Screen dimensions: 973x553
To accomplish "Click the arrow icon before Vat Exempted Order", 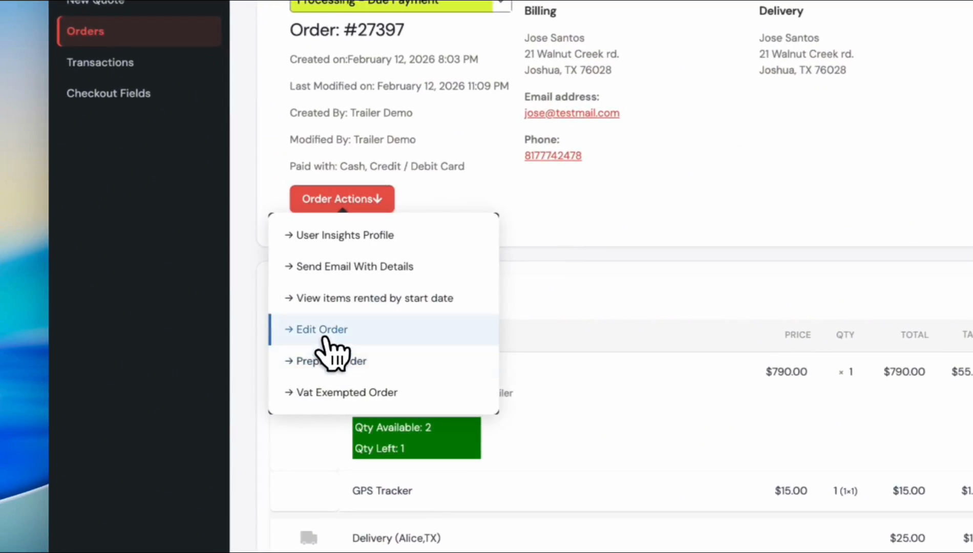I will [x=289, y=392].
